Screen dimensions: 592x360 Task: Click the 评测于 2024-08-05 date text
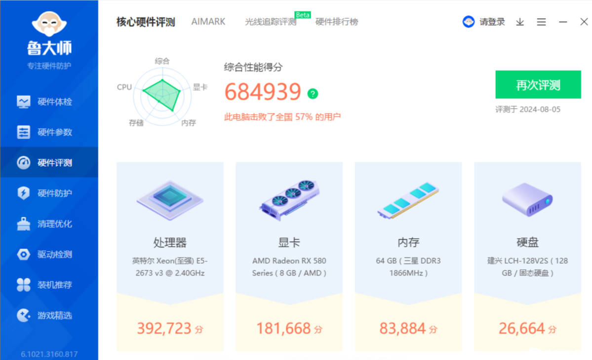pos(528,109)
